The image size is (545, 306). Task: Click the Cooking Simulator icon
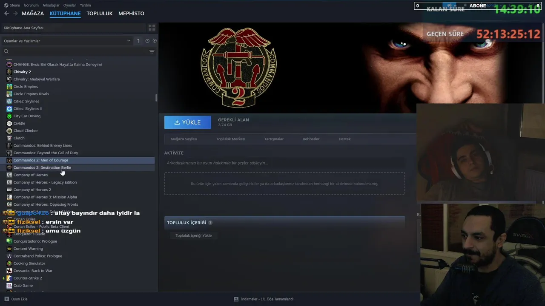click(x=9, y=263)
